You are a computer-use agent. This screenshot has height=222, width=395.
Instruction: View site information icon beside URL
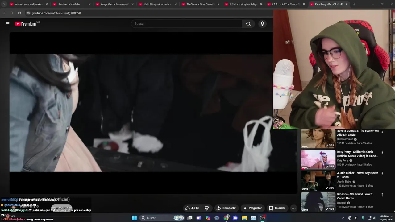(x=28, y=13)
